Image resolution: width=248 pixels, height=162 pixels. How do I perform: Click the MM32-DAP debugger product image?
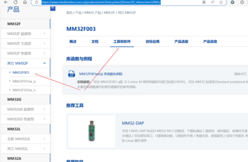pyautogui.click(x=92, y=131)
